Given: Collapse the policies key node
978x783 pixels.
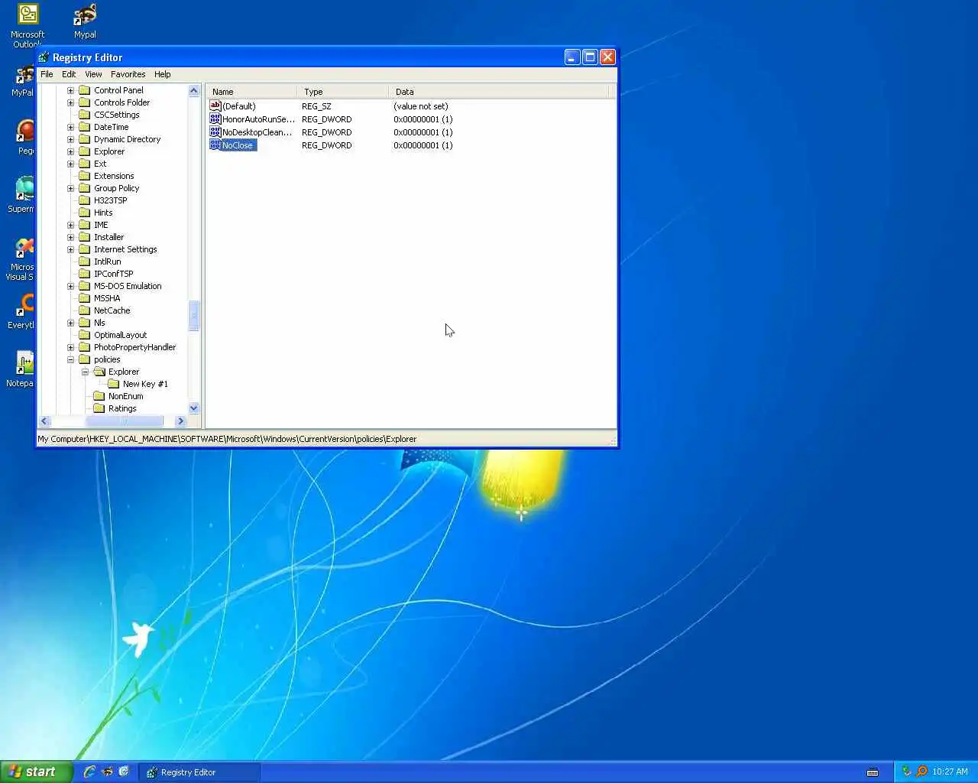Looking at the screenshot, I should click(x=70, y=359).
